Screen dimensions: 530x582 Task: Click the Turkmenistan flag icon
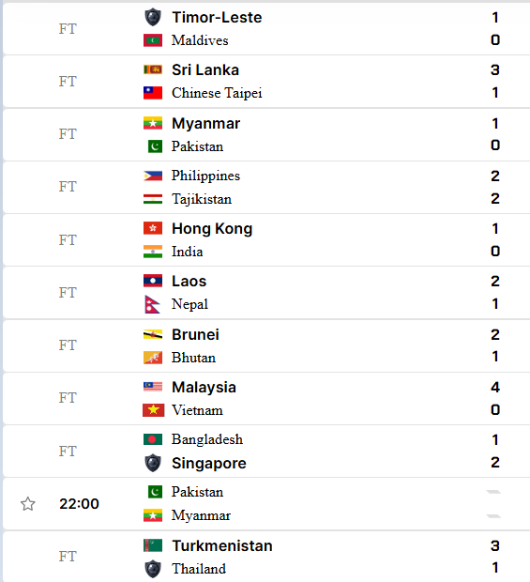pos(153,545)
